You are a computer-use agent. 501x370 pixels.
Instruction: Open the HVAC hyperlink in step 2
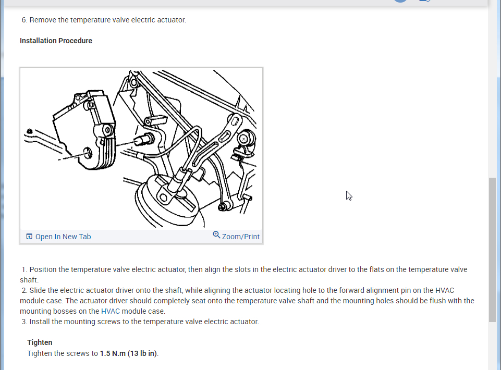(110, 311)
